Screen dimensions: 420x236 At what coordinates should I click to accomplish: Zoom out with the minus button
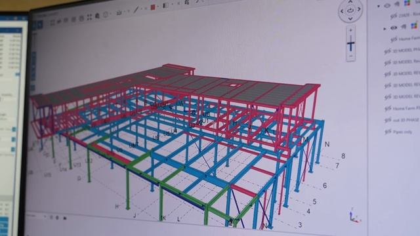click(350, 56)
